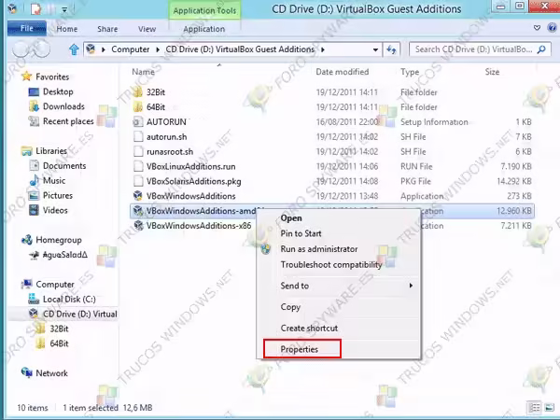Switch to the Home ribbon tab
Image resolution: width=560 pixels, height=420 pixels.
click(67, 29)
